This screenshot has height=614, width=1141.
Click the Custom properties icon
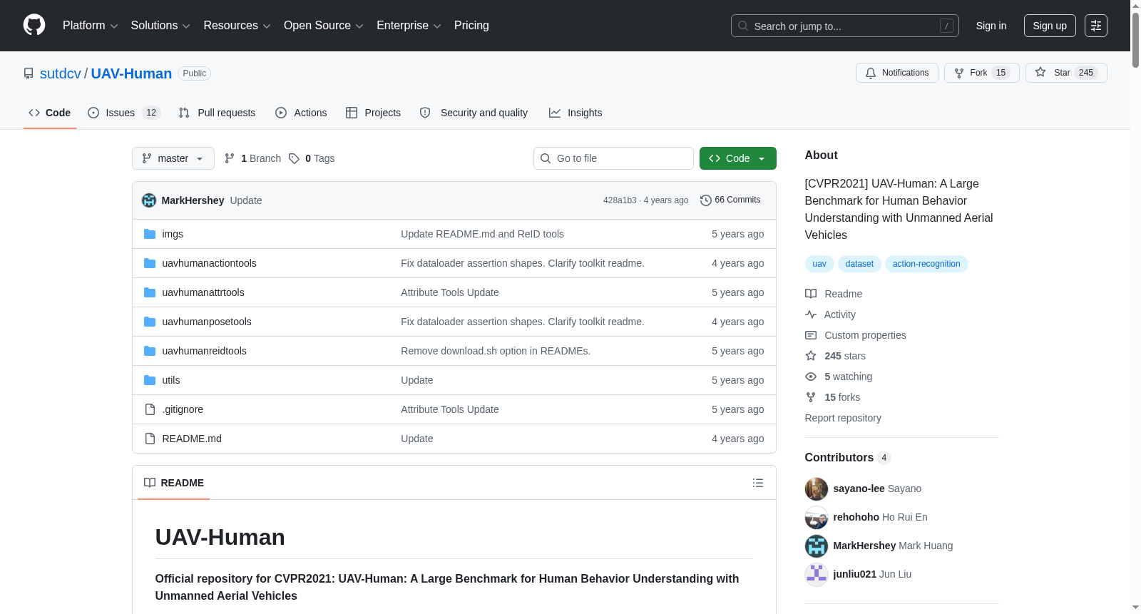811,335
